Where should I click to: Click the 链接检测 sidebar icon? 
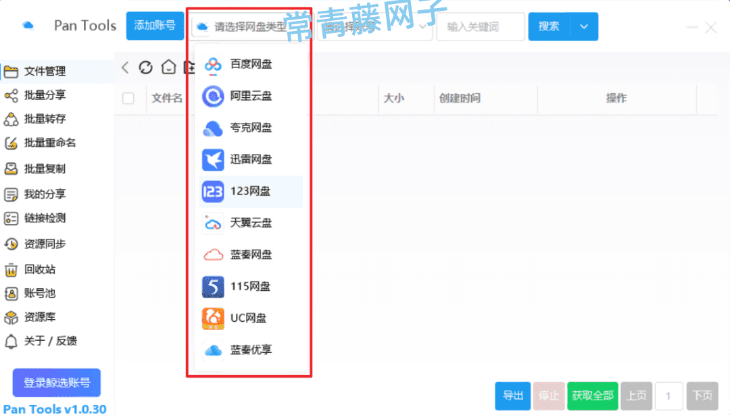click(x=11, y=218)
